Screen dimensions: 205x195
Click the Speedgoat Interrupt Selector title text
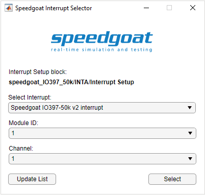click(54, 8)
